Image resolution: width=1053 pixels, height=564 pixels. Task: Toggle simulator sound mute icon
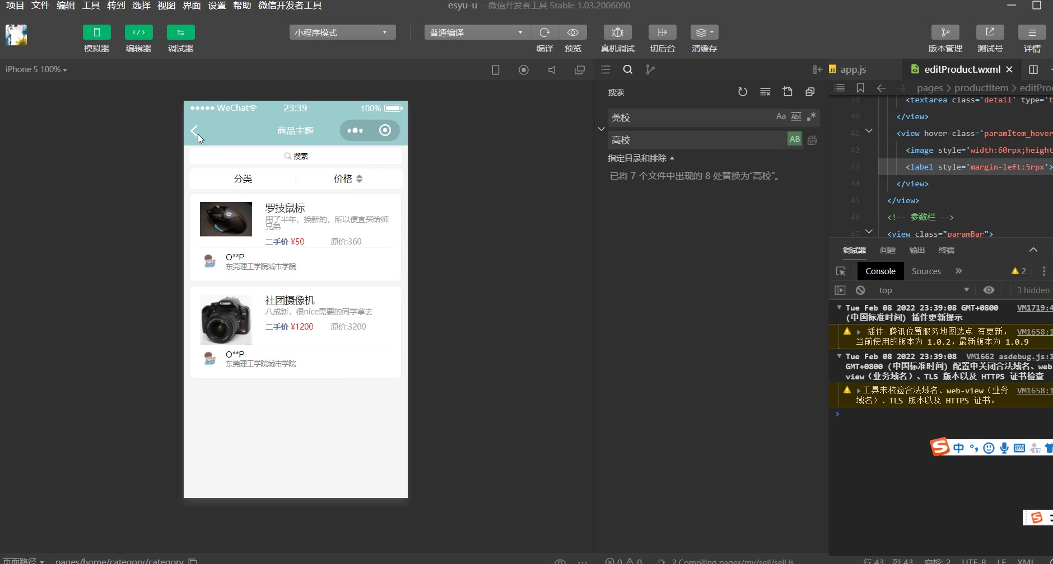552,70
